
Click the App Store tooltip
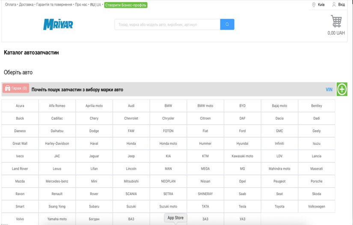pos(175,218)
